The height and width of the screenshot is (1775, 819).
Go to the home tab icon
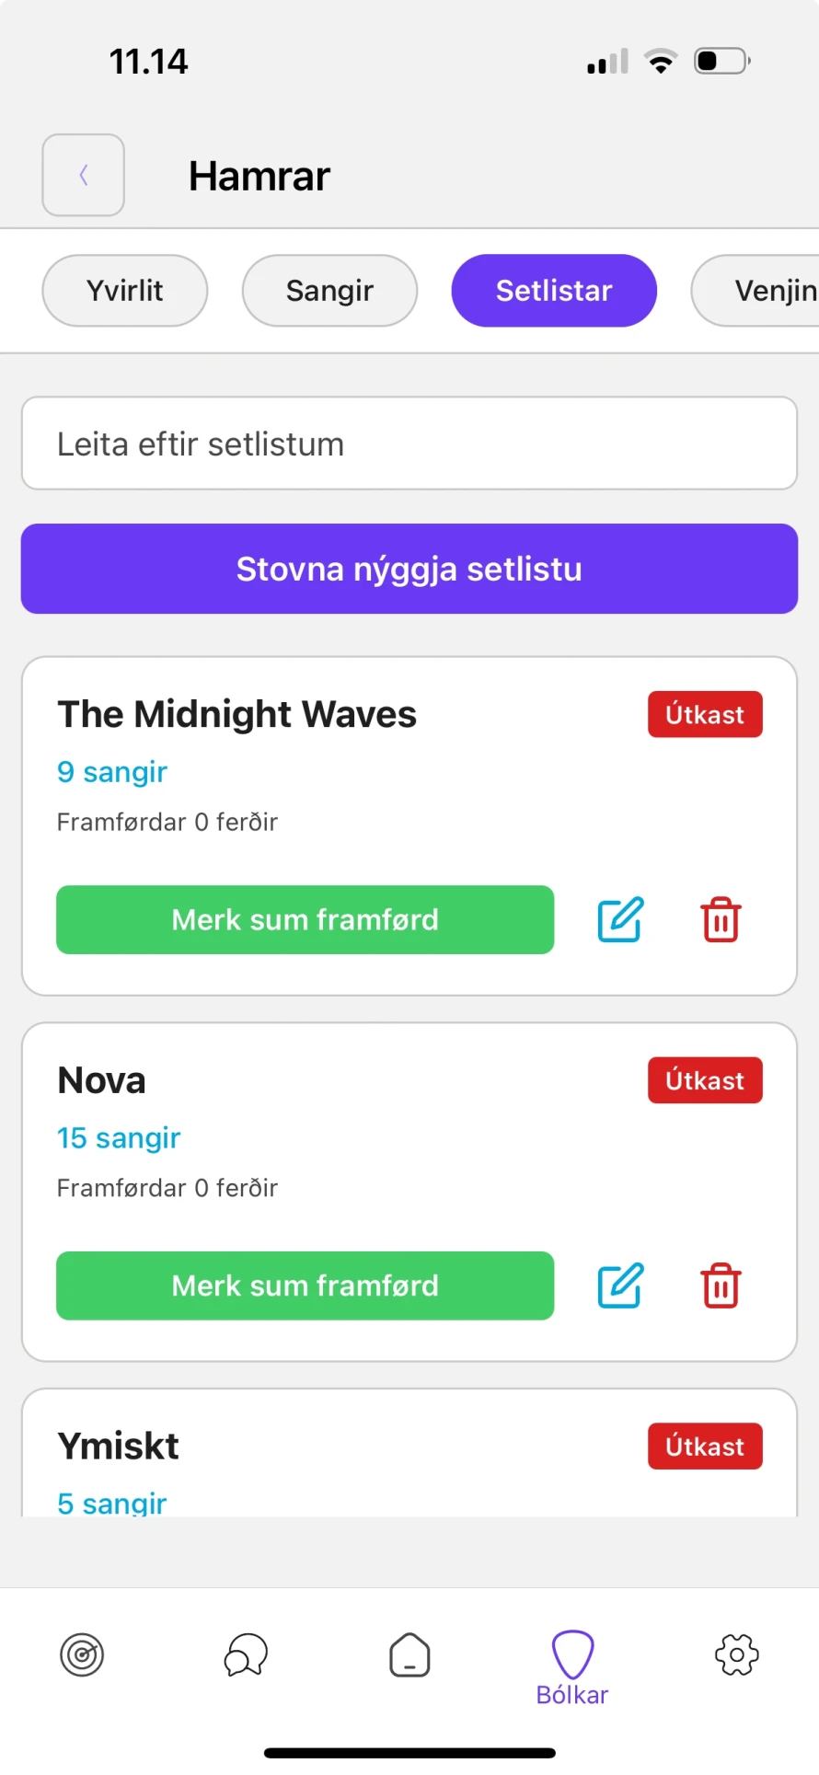tap(409, 1655)
